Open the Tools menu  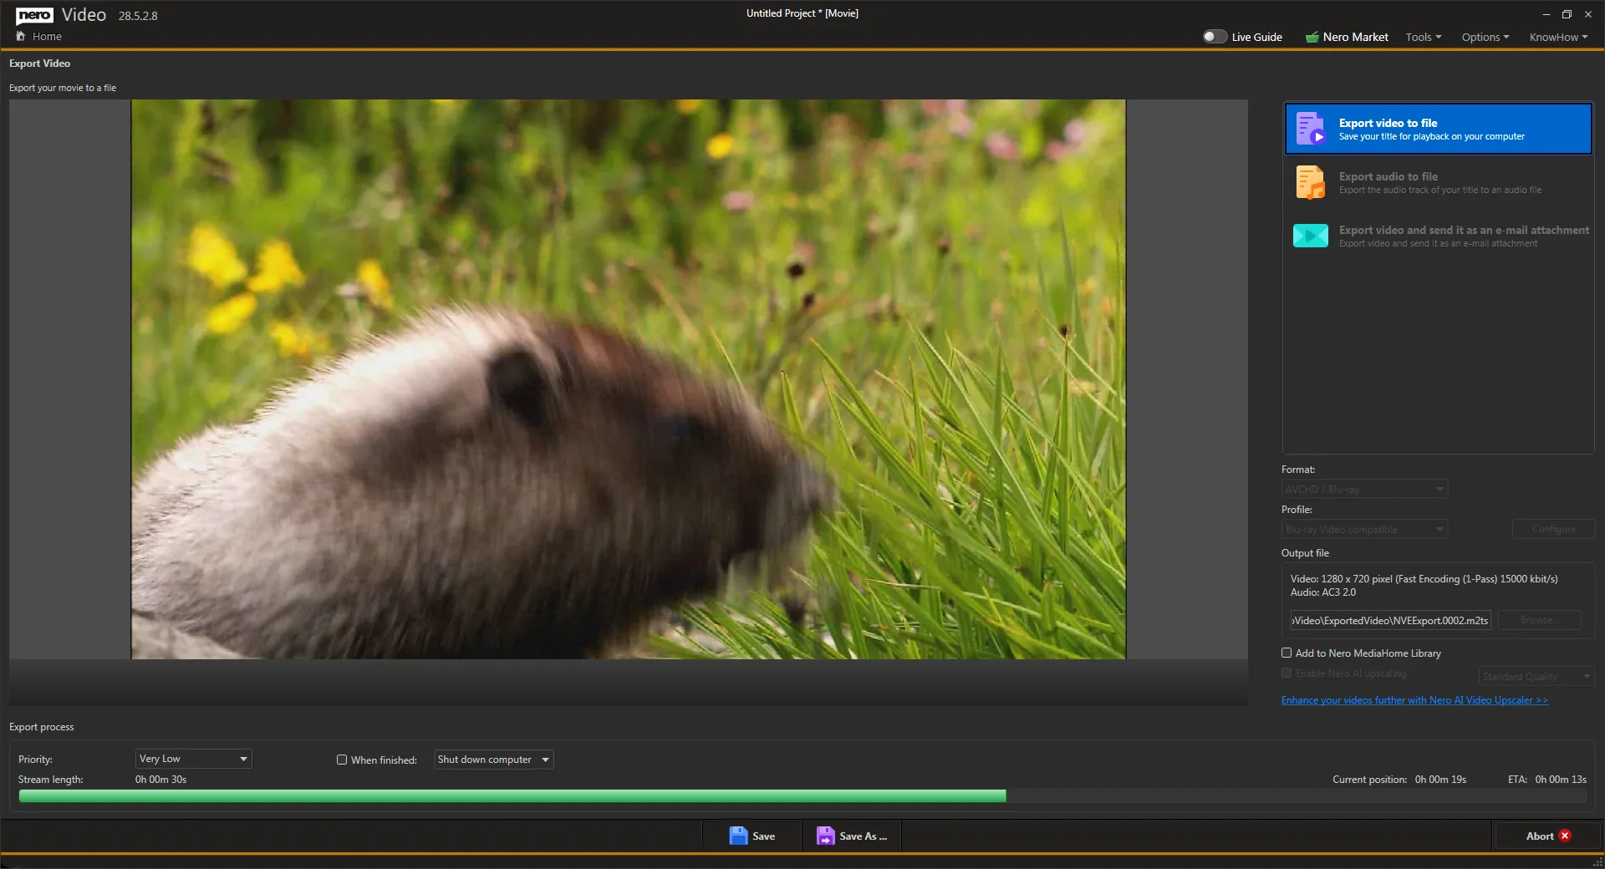pos(1423,37)
